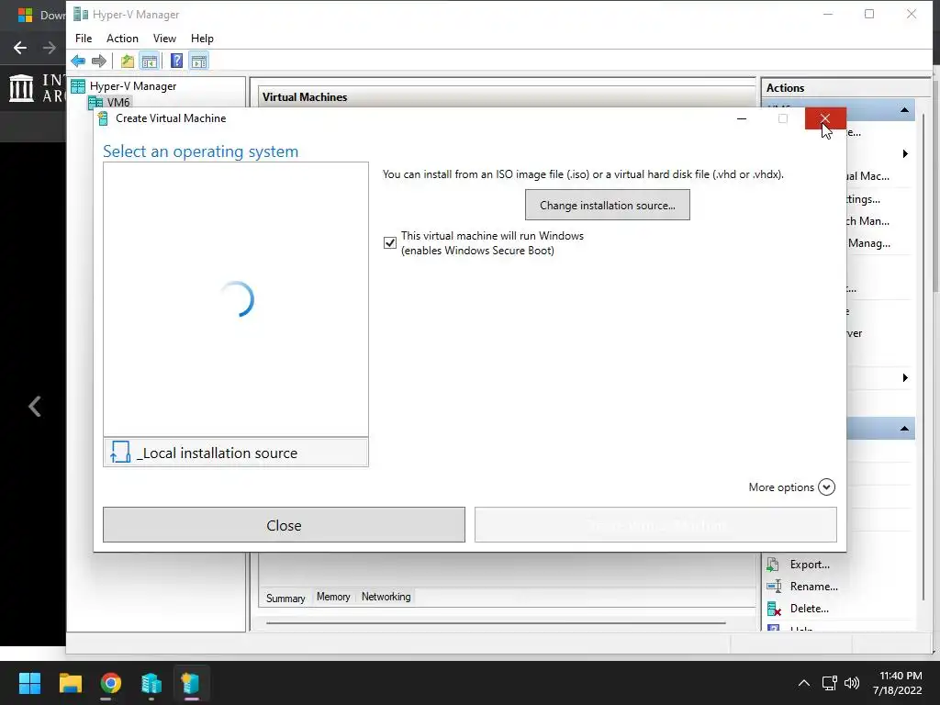This screenshot has width=940, height=705.
Task: Switch to the Summary tab
Action: pyautogui.click(x=285, y=598)
